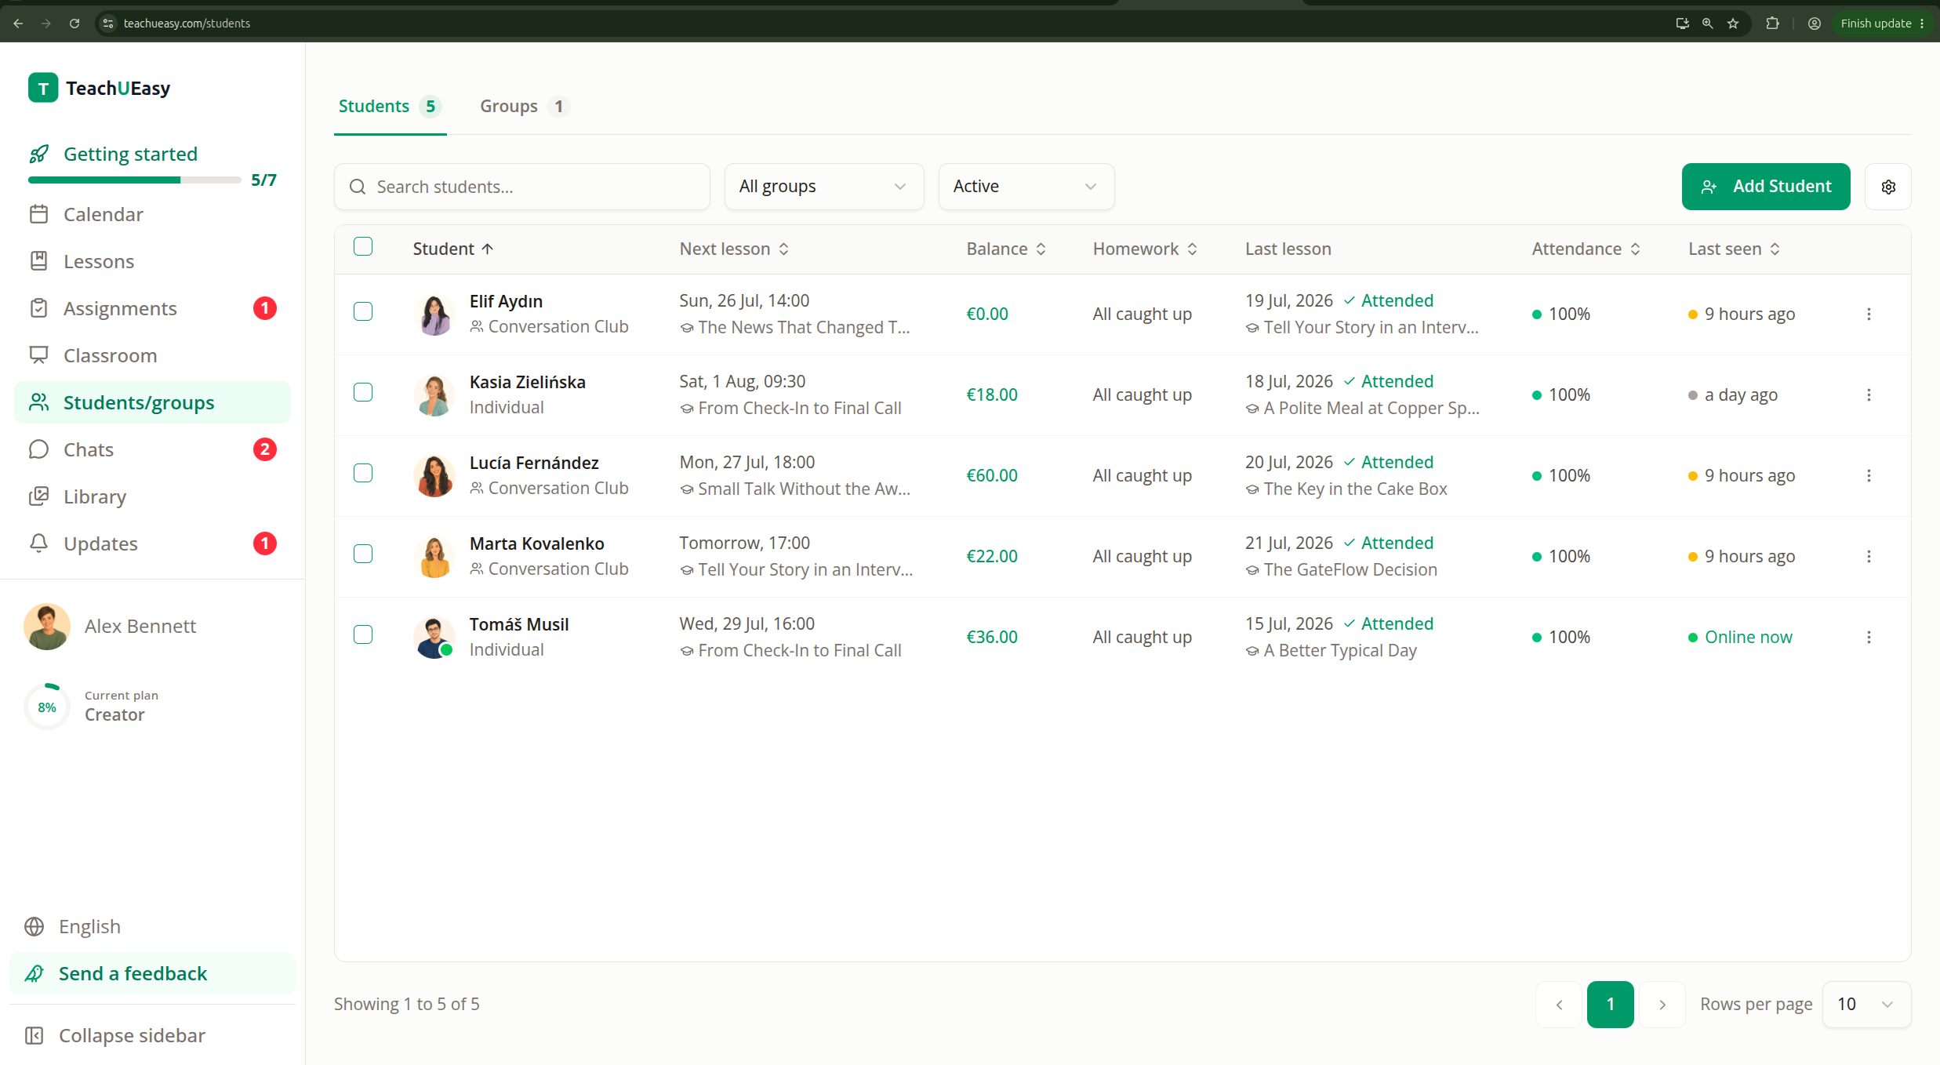
Task: Click Tomáš Musil's avatar thumbnail
Action: [434, 637]
